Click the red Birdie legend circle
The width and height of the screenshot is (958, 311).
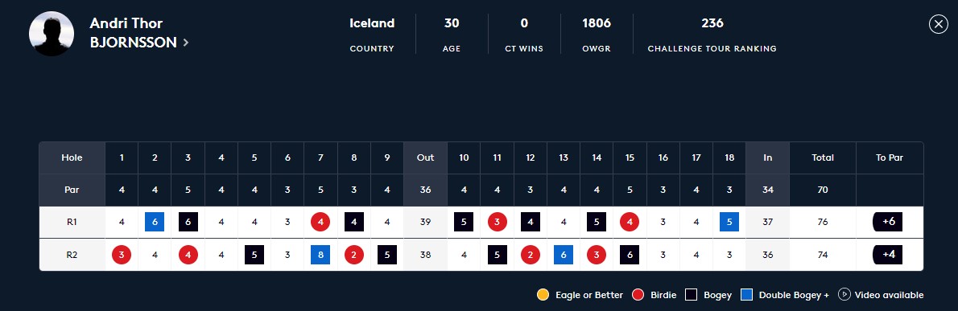[638, 295]
